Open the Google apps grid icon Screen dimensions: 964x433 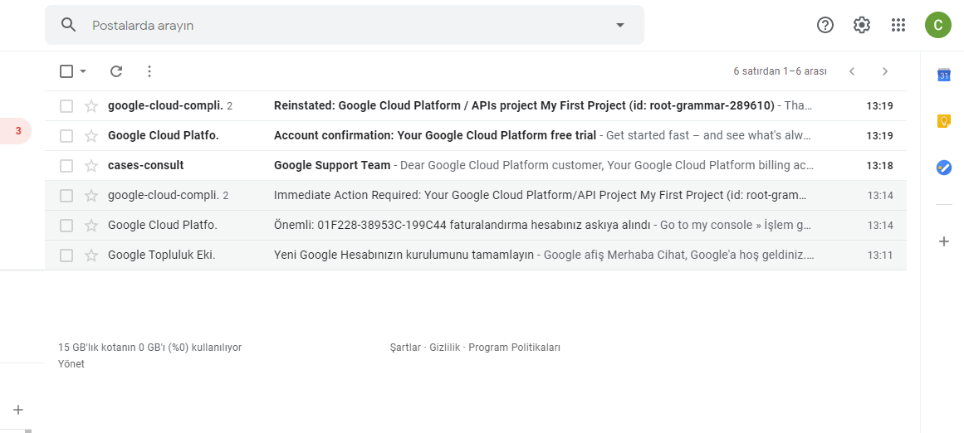point(898,25)
